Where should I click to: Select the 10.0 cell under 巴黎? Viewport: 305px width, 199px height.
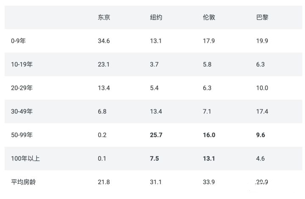(262, 88)
